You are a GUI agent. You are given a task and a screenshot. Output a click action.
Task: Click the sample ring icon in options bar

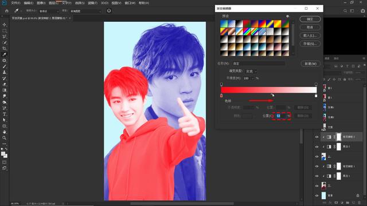(109, 11)
